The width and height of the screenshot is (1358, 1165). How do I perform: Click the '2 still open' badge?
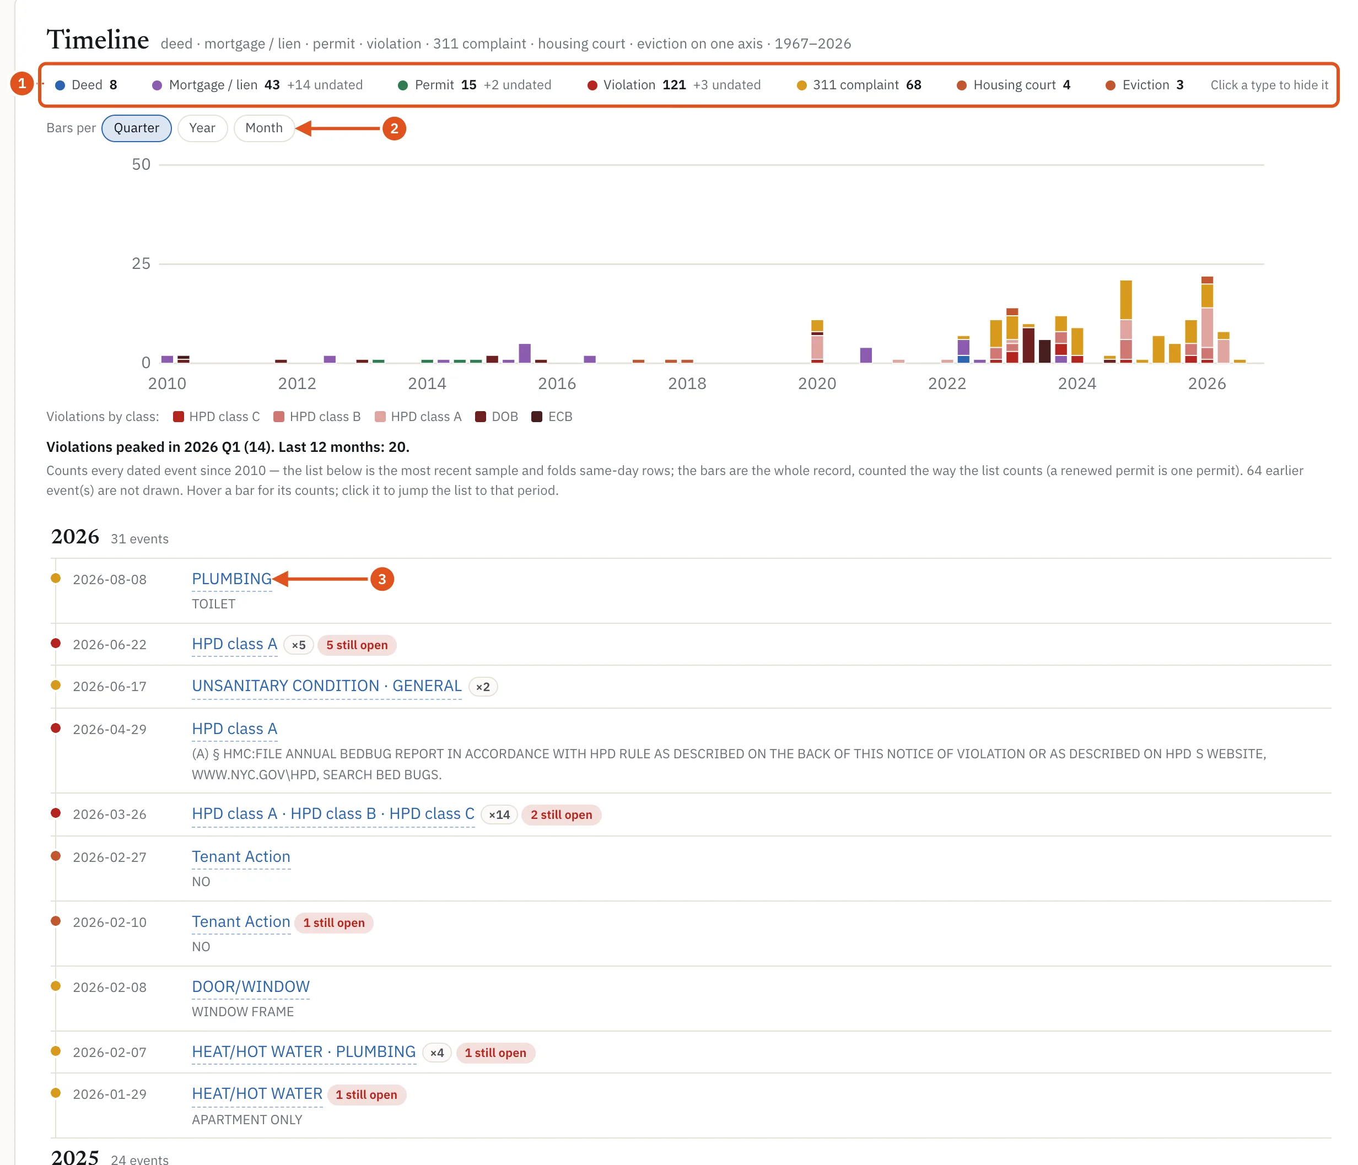point(561,815)
